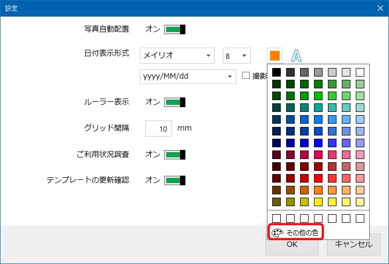Screen dimensions: 389x264
Task: Pick the light green swatch ending bright green row
Action: point(360,96)
